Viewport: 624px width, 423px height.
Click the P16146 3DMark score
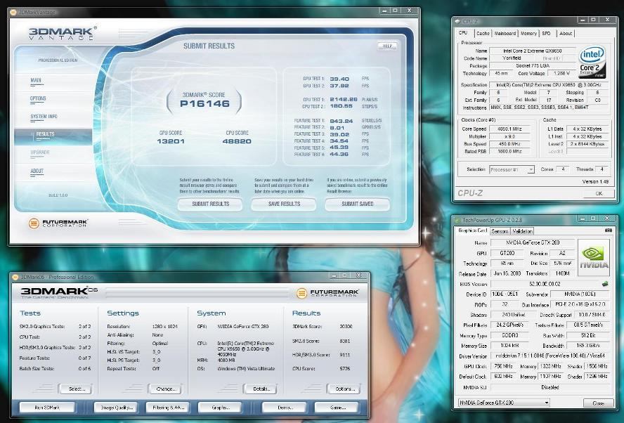click(x=204, y=104)
